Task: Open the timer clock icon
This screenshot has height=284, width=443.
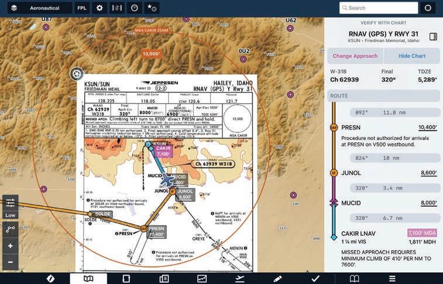Action: tap(135, 8)
